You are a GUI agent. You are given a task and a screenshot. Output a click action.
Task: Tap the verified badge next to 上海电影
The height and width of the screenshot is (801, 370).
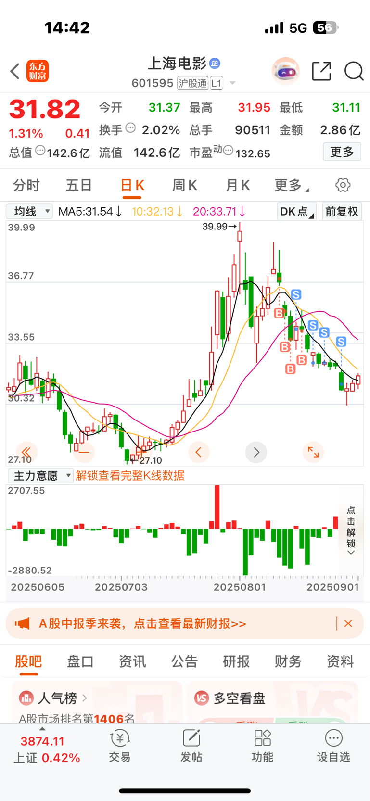click(215, 63)
